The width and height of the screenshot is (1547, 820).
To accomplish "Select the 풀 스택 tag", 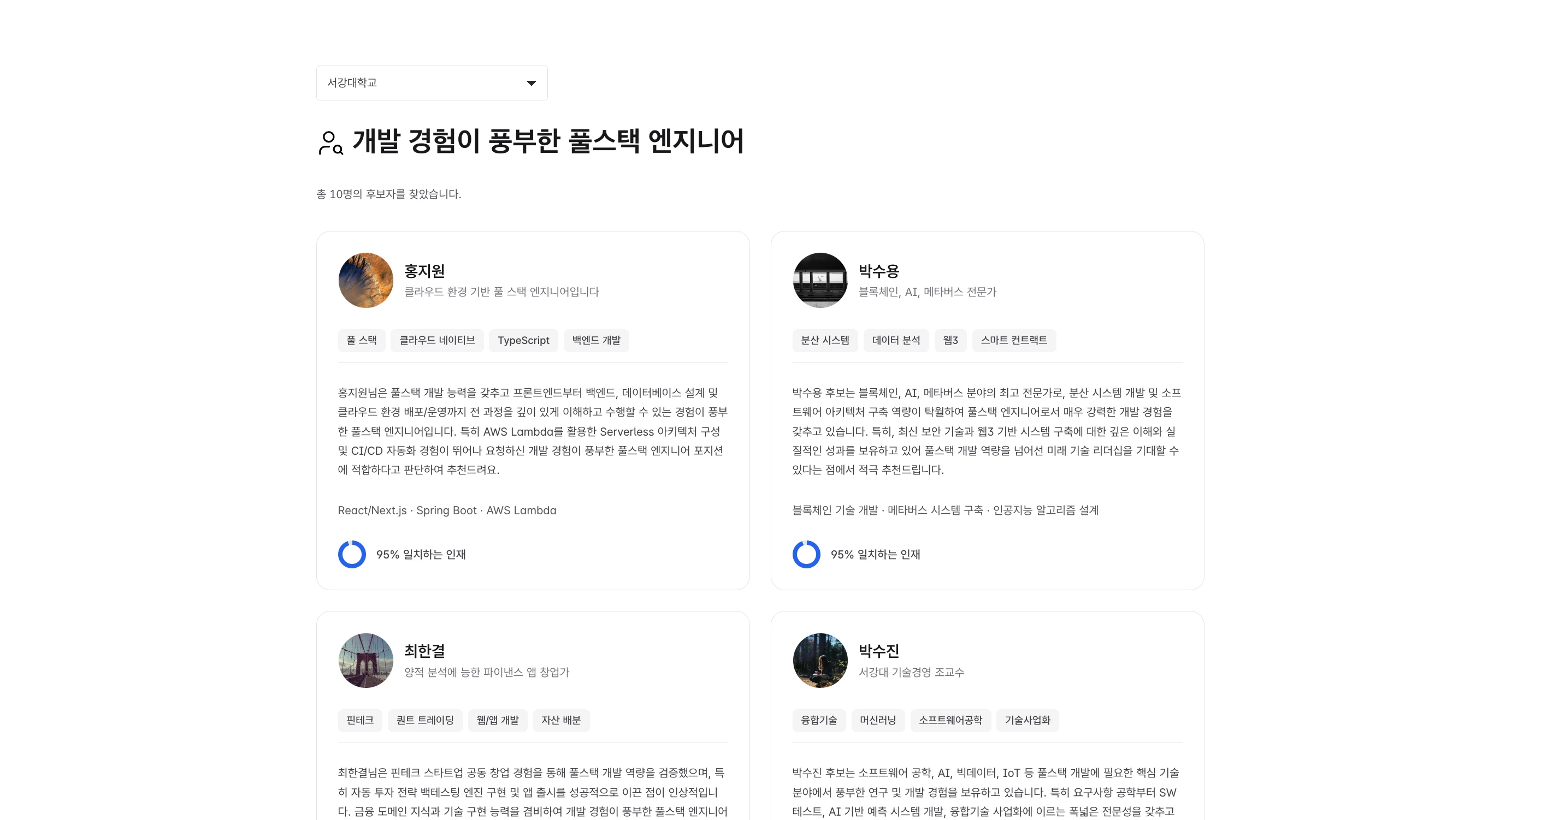I will [x=362, y=340].
